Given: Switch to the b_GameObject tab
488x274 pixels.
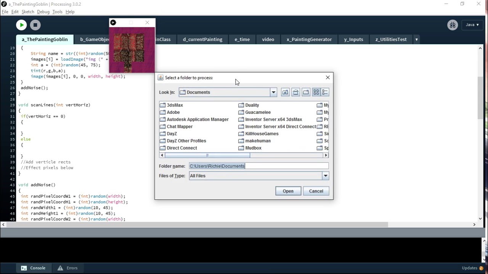Looking at the screenshot, I should [x=91, y=40].
